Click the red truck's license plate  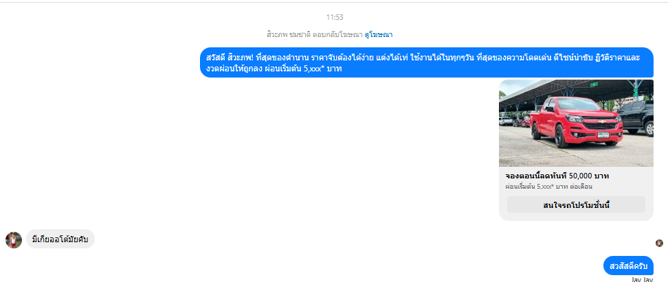[603, 135]
